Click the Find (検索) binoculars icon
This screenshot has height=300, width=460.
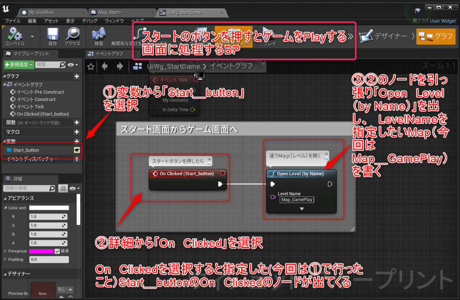tap(99, 34)
